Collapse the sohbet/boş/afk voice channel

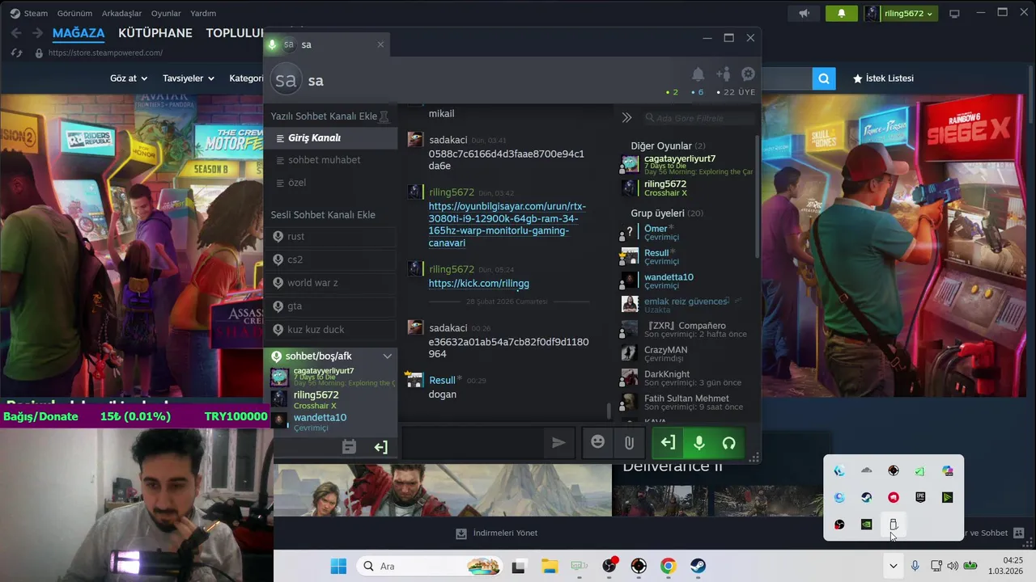(387, 356)
